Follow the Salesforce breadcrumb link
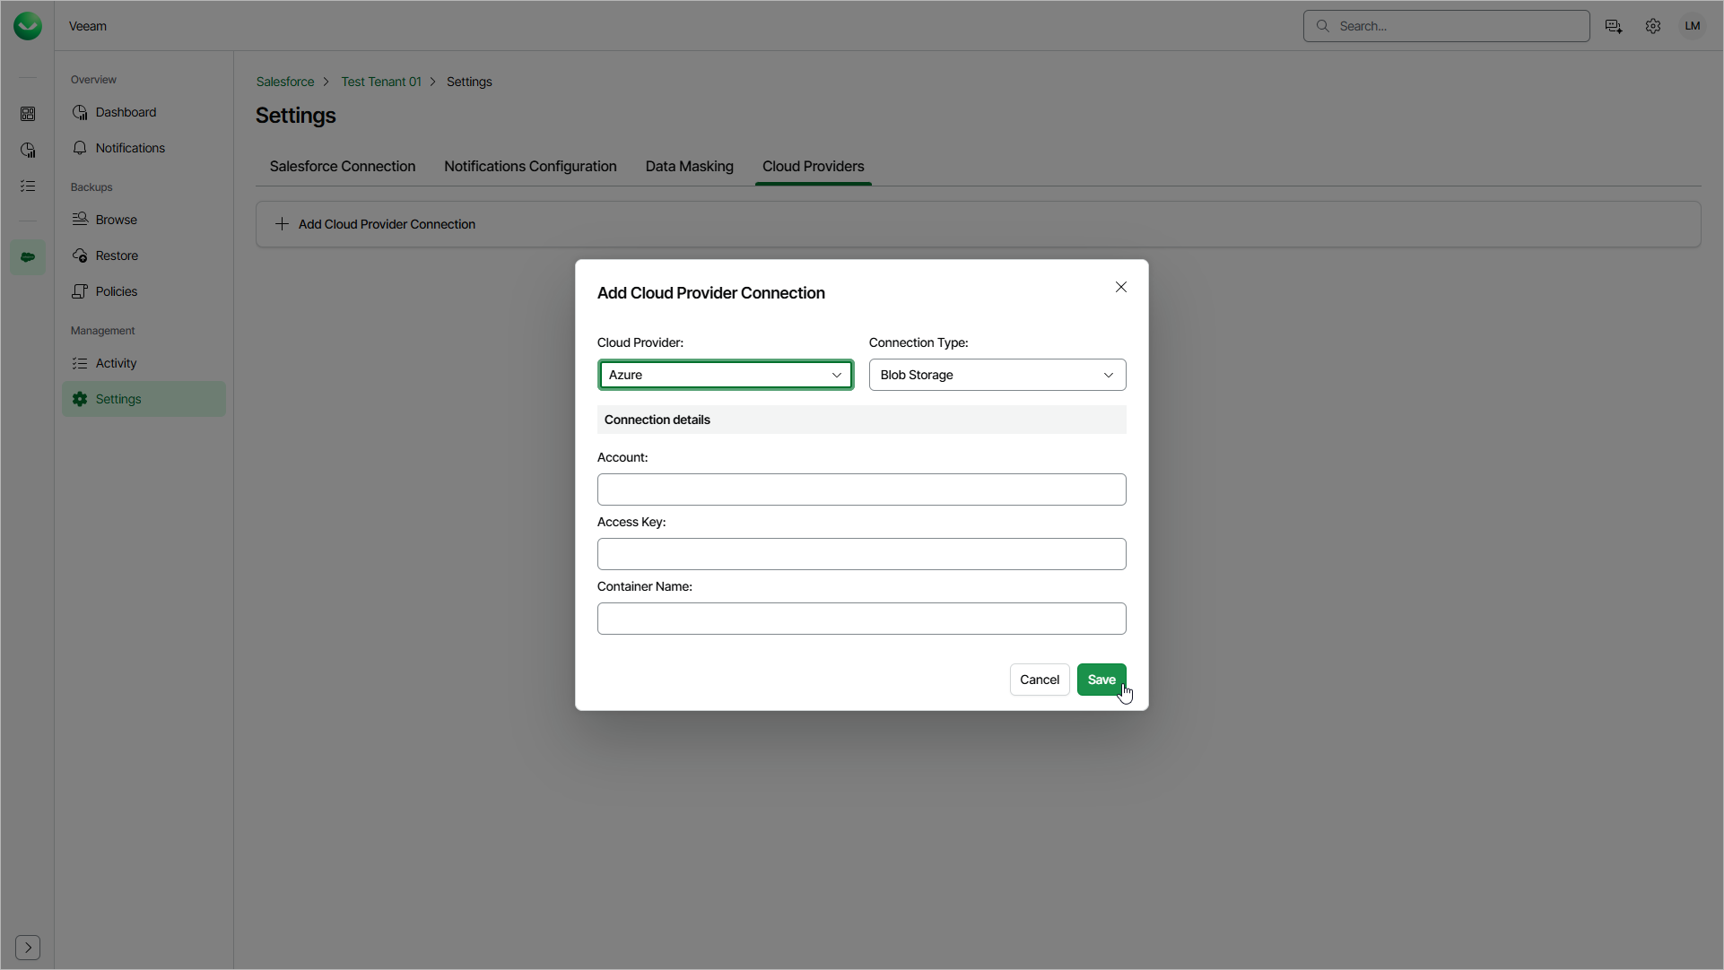The width and height of the screenshot is (1724, 970). pyautogui.click(x=285, y=82)
